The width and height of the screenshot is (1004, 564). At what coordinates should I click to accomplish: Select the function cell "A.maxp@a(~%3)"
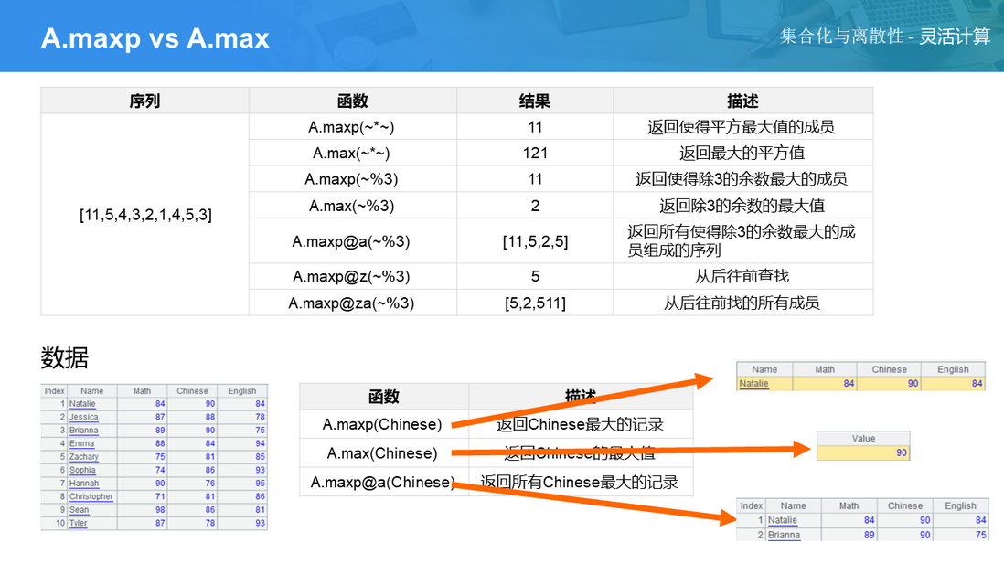click(x=351, y=241)
